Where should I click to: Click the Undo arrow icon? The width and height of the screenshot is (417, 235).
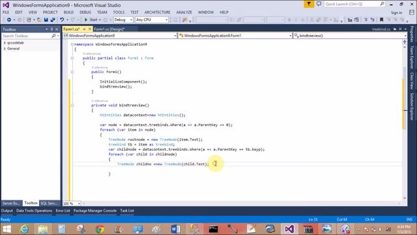(62, 20)
